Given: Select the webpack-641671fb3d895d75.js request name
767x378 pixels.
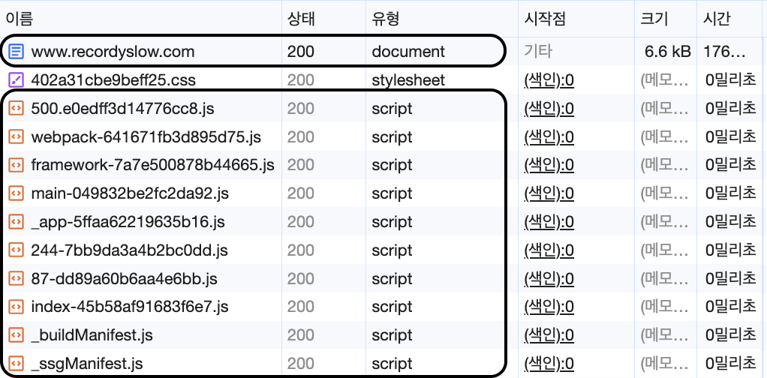Looking at the screenshot, I should pyautogui.click(x=146, y=137).
